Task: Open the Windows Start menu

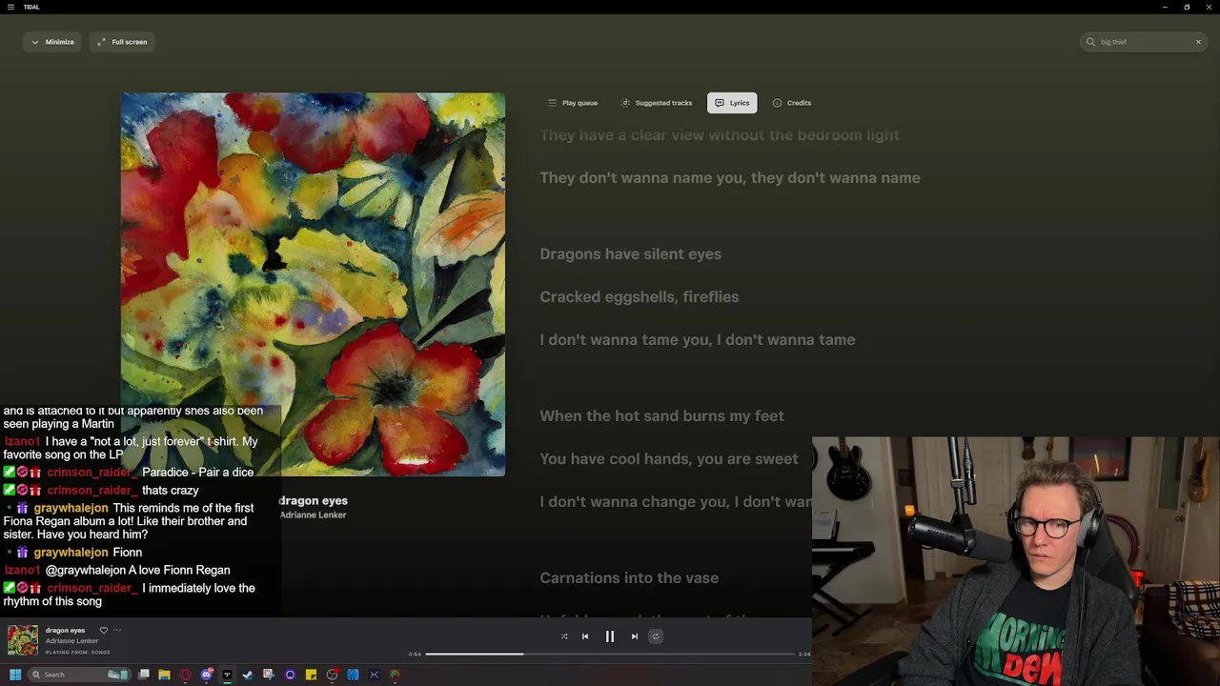Action: (x=14, y=675)
